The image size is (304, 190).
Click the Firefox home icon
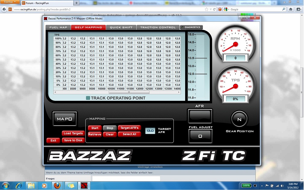click(291, 9)
